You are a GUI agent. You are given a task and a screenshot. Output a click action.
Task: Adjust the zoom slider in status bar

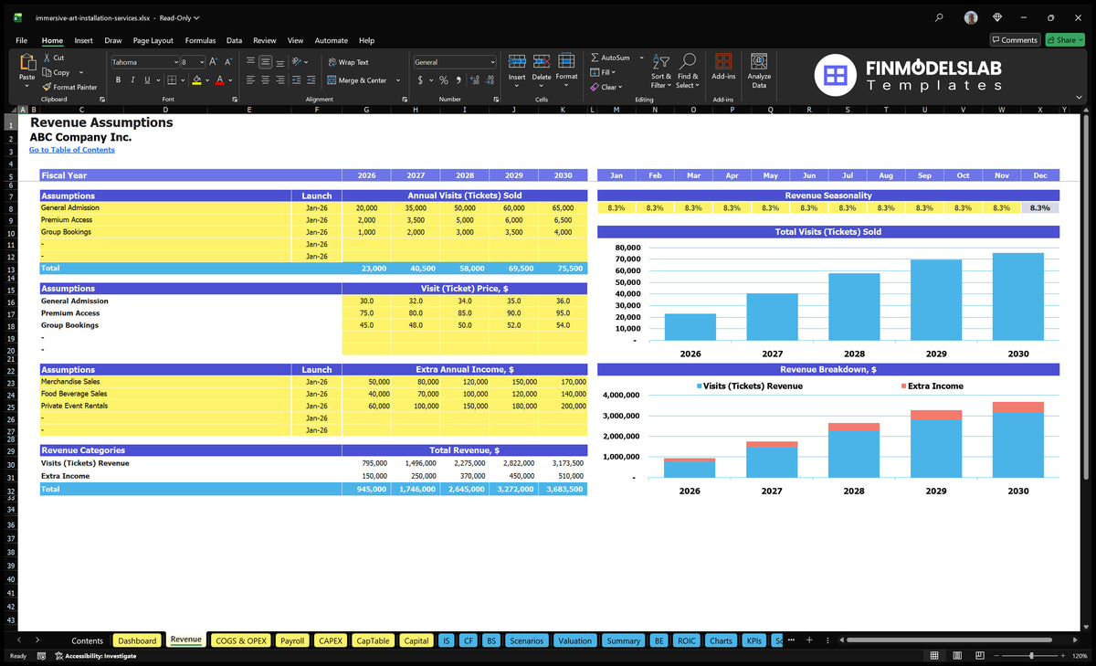[x=1031, y=656]
